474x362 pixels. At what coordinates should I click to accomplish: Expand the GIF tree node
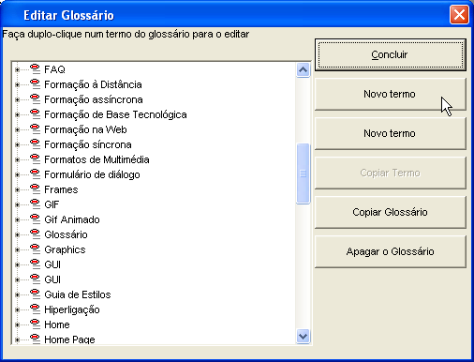pos(17,204)
